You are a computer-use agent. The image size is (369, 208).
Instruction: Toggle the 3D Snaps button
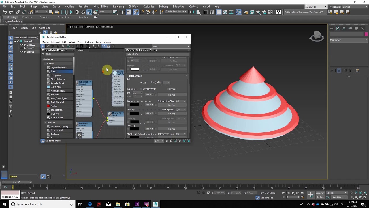[x=136, y=12]
